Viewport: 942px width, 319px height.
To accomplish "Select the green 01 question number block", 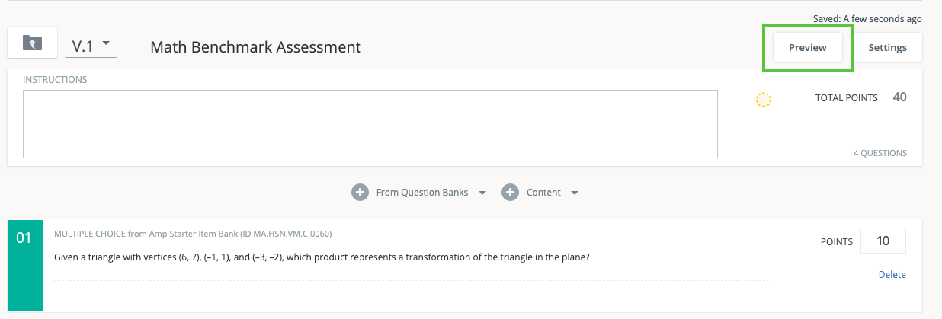I will click(24, 264).
